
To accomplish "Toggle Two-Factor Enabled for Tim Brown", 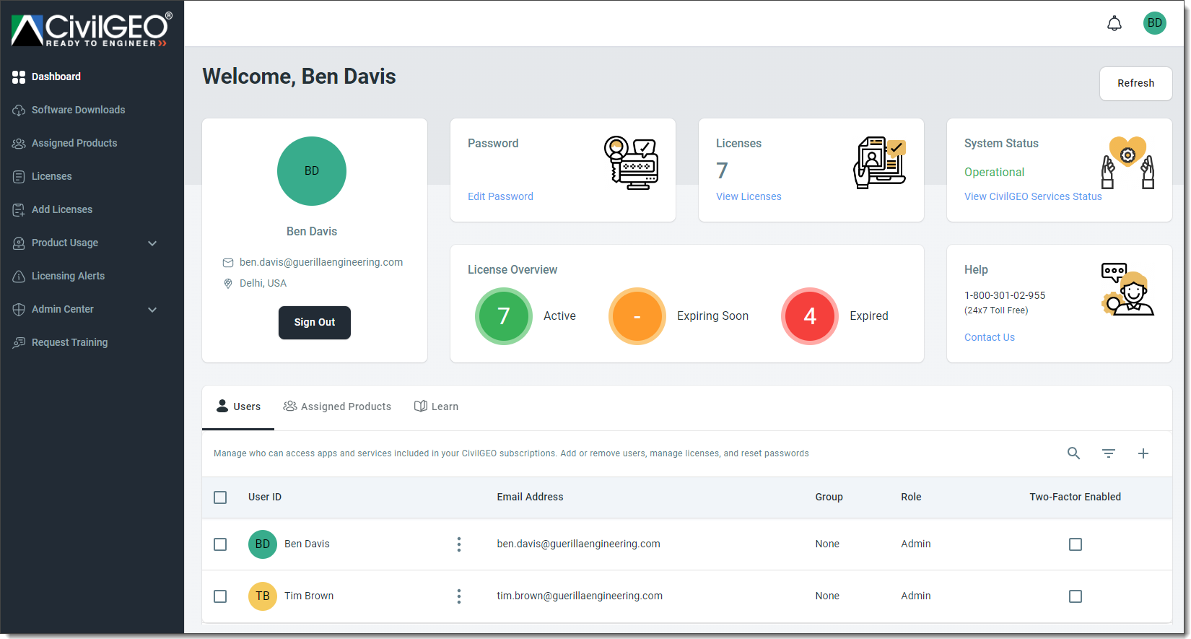I will click(1076, 596).
